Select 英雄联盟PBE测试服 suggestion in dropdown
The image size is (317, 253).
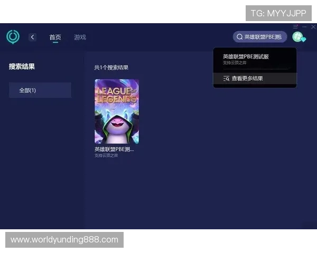(246, 56)
